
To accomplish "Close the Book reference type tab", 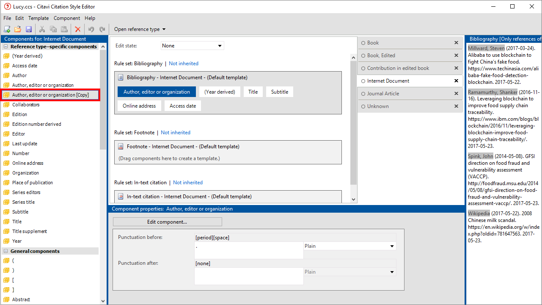I will (x=456, y=43).
